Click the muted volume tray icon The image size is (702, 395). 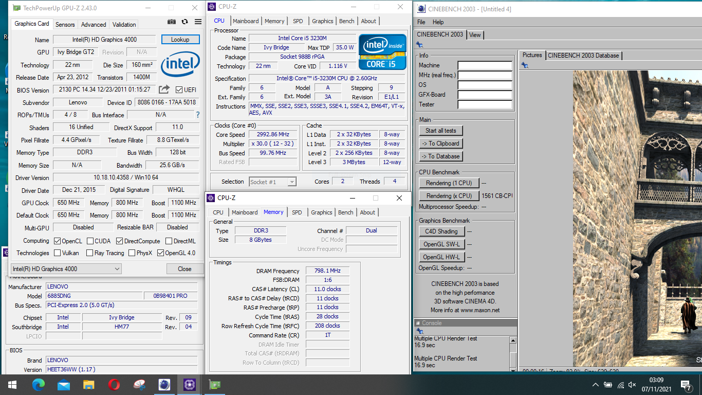pyautogui.click(x=633, y=385)
